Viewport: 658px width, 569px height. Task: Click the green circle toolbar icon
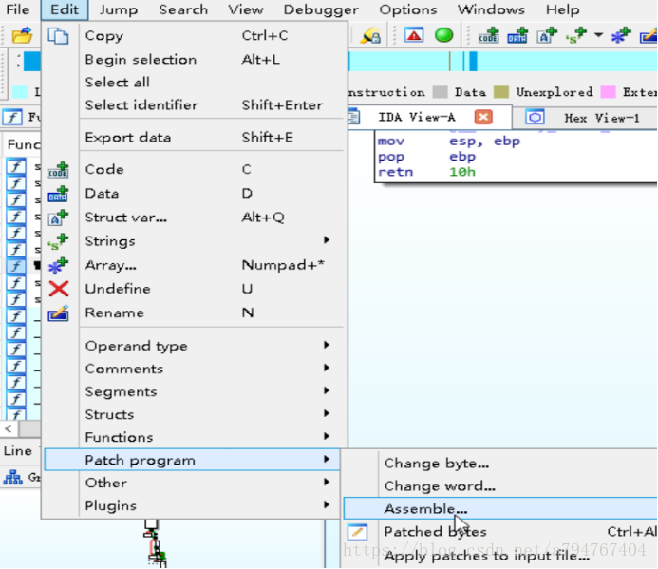click(443, 36)
